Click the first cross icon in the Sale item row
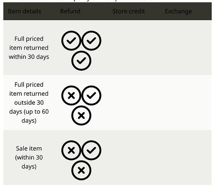Screen dimensions: 214x187 pos(71,150)
